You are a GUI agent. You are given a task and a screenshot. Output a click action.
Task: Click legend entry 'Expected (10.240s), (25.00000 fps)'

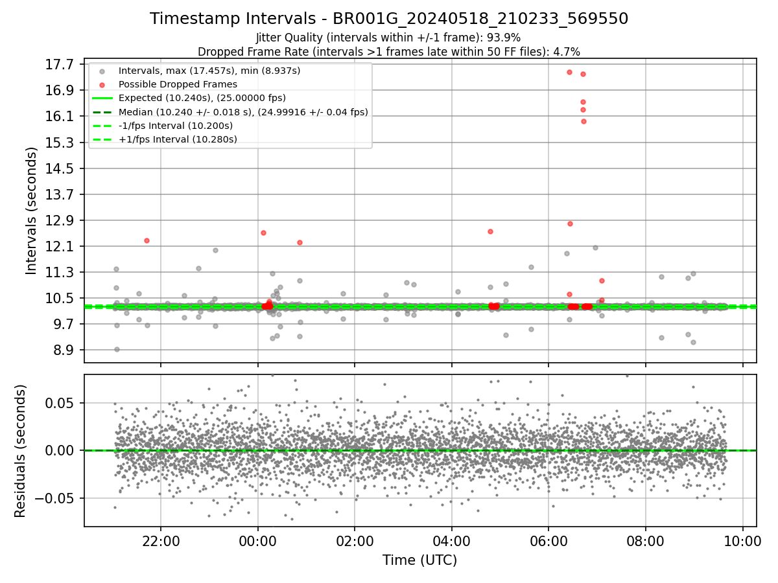(x=202, y=98)
